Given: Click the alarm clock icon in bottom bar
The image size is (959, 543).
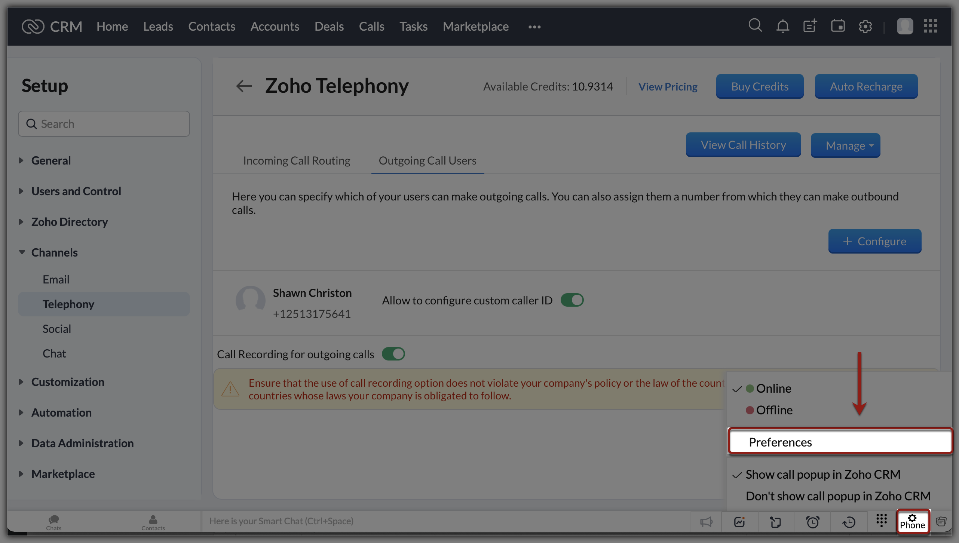Looking at the screenshot, I should tap(813, 522).
